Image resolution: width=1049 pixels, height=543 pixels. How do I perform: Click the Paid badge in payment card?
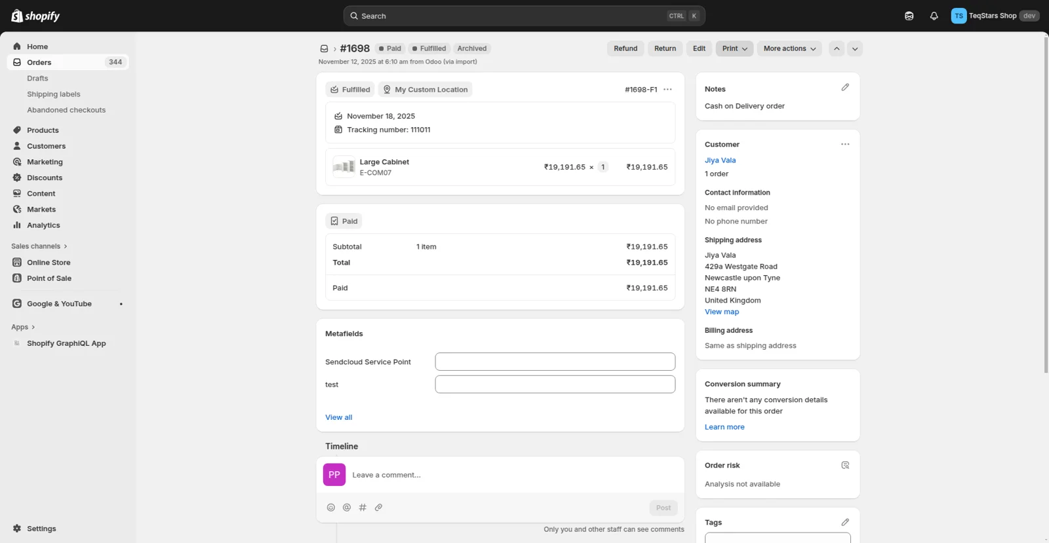pos(344,221)
